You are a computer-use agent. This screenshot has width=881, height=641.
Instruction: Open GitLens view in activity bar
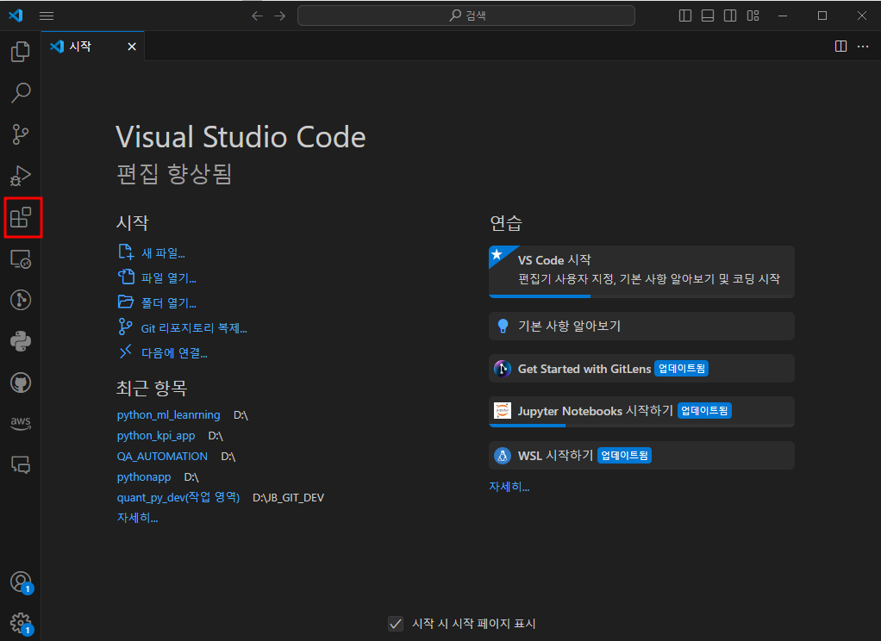[x=20, y=300]
